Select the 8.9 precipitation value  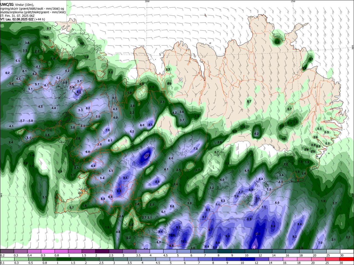click(251, 190)
